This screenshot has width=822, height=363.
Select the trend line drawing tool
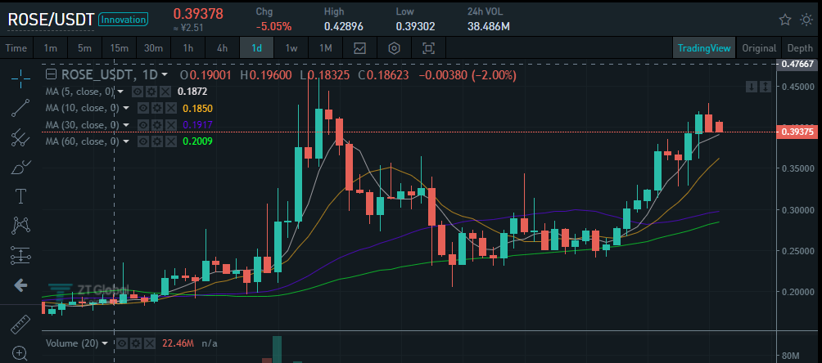[20, 107]
